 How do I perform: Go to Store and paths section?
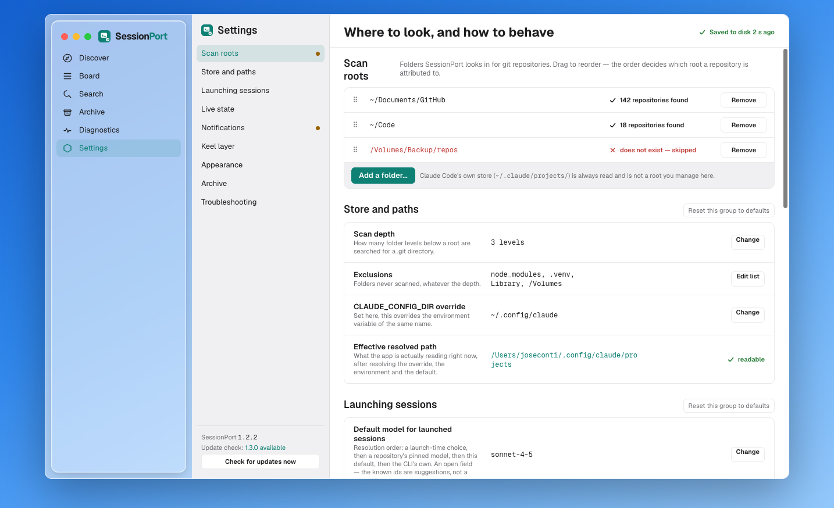coord(261,72)
